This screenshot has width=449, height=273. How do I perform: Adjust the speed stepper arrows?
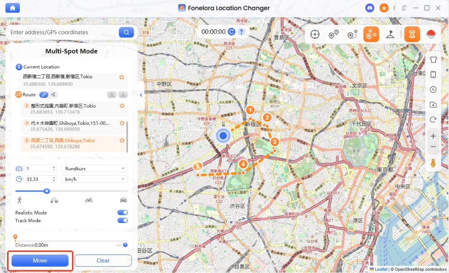(54, 179)
